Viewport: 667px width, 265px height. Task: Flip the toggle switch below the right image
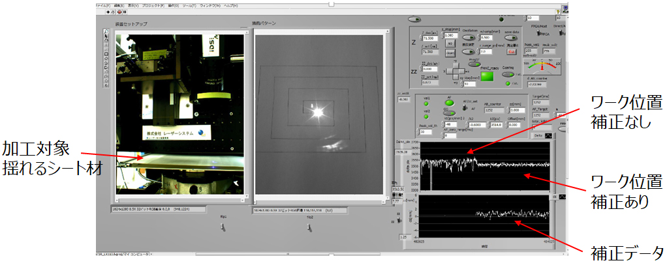tap(308, 229)
